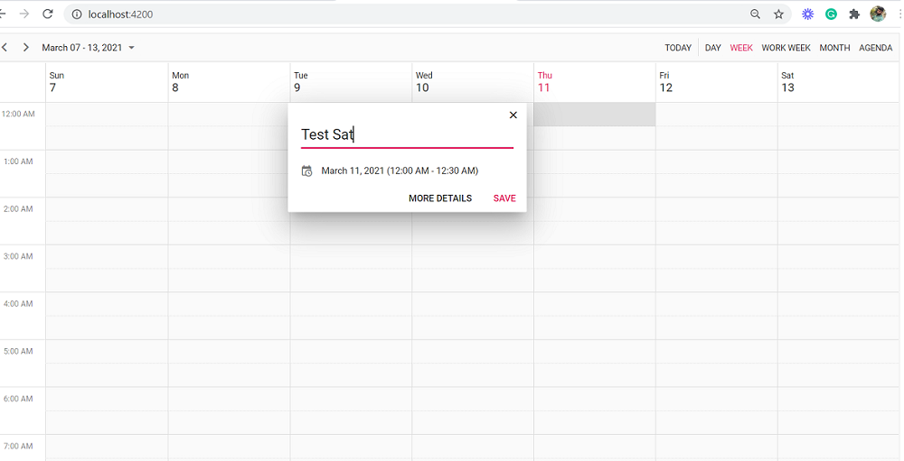The width and height of the screenshot is (904, 461).
Task: Switch to Month view
Action: (834, 48)
